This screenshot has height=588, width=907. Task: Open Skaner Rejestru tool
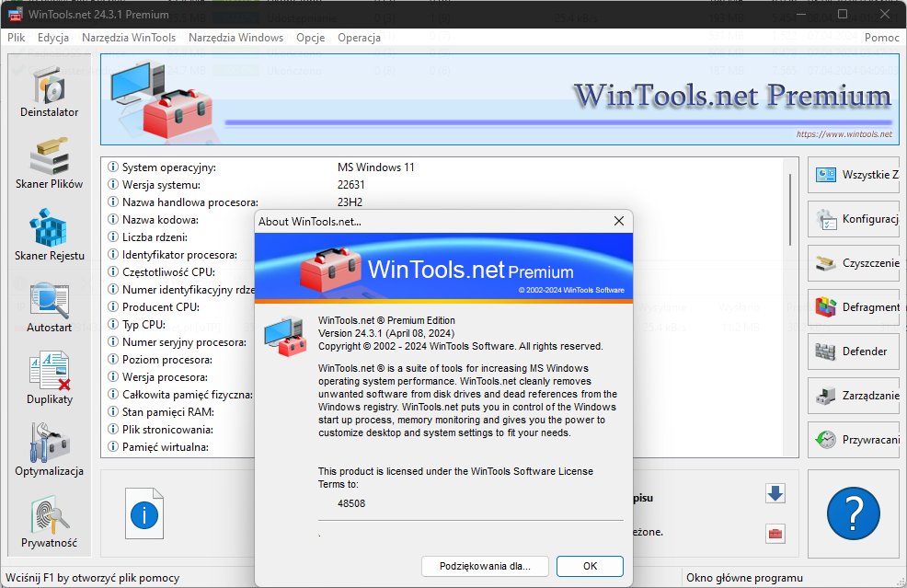click(x=49, y=236)
